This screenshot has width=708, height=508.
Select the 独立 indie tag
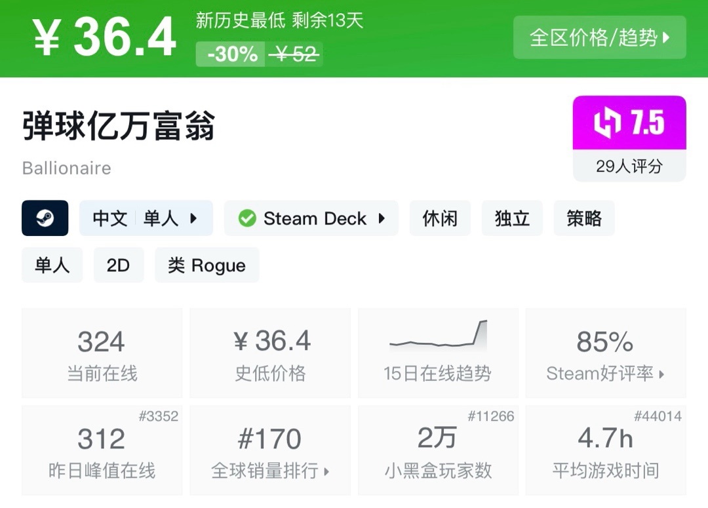[x=512, y=218]
